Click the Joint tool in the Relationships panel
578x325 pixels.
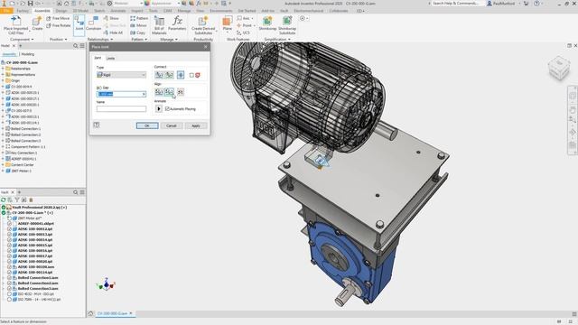(79, 24)
